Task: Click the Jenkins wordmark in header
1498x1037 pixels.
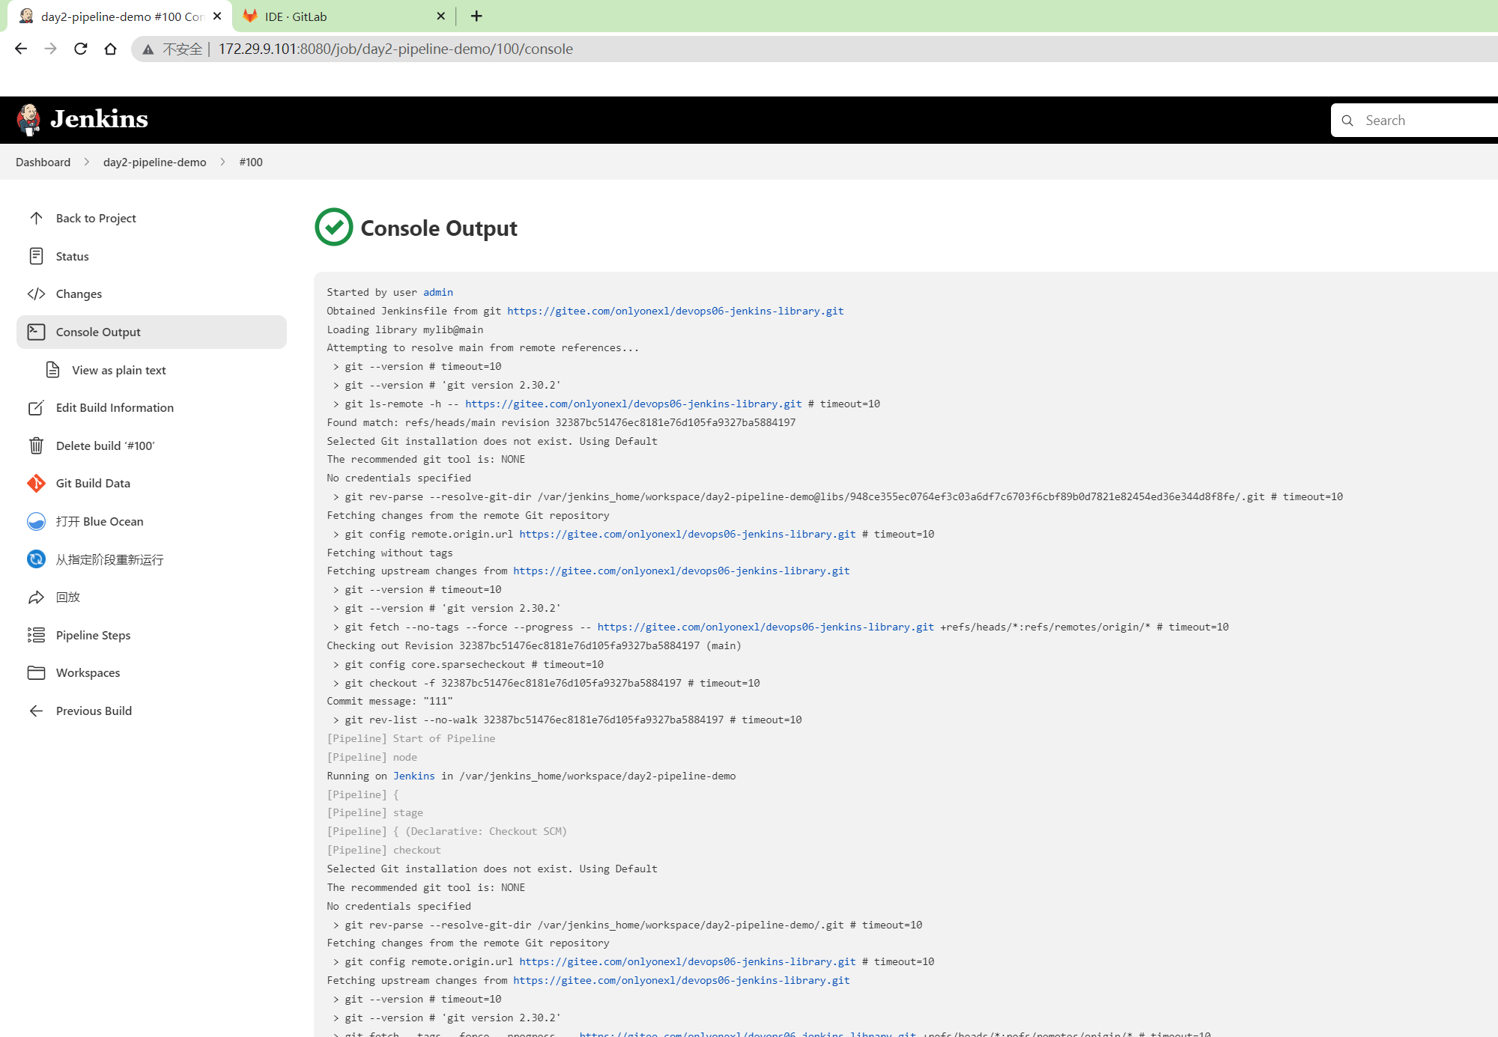Action: click(x=99, y=119)
